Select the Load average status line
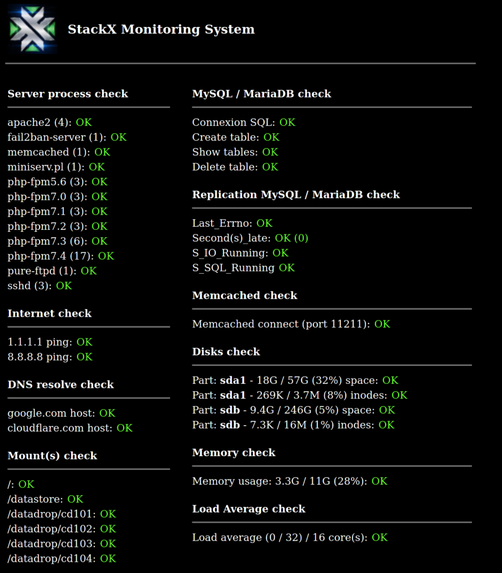502x573 pixels. [x=290, y=538]
